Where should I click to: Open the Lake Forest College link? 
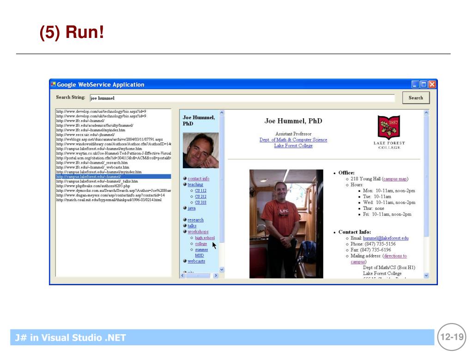pos(293,146)
